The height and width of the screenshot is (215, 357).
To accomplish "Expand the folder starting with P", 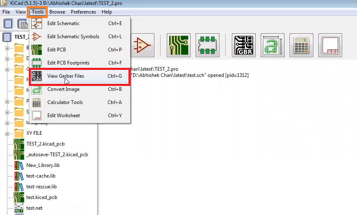I will 7,102.
